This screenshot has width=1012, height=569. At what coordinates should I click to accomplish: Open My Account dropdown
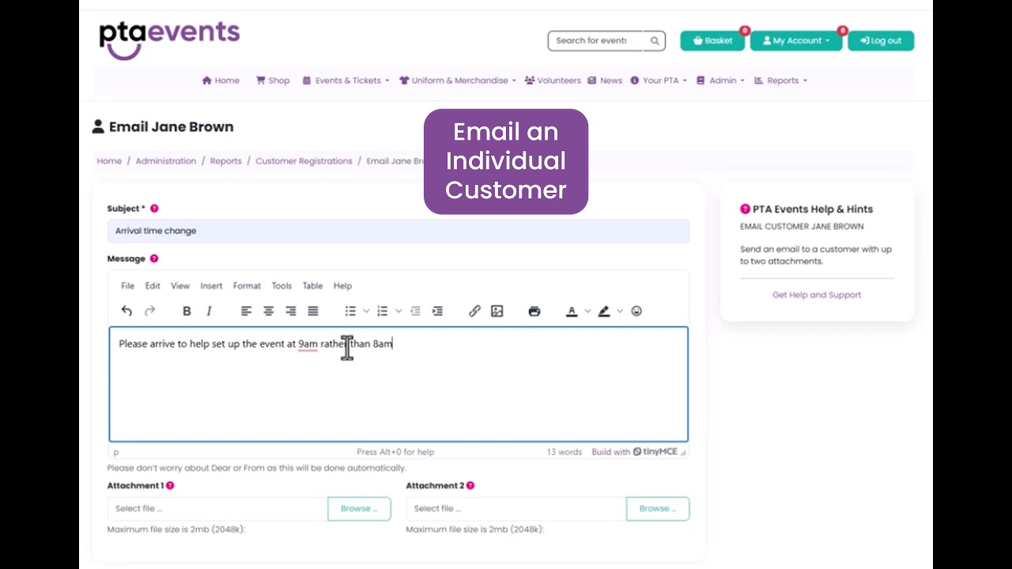click(x=796, y=41)
